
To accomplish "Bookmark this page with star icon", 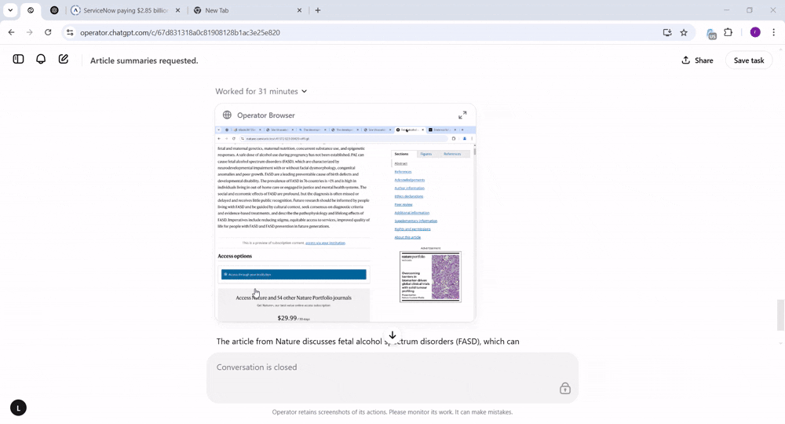I will click(x=684, y=32).
